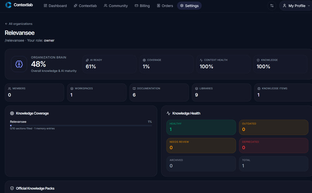Click the Total count tile
This screenshot has height=193, width=312.
click(274, 164)
